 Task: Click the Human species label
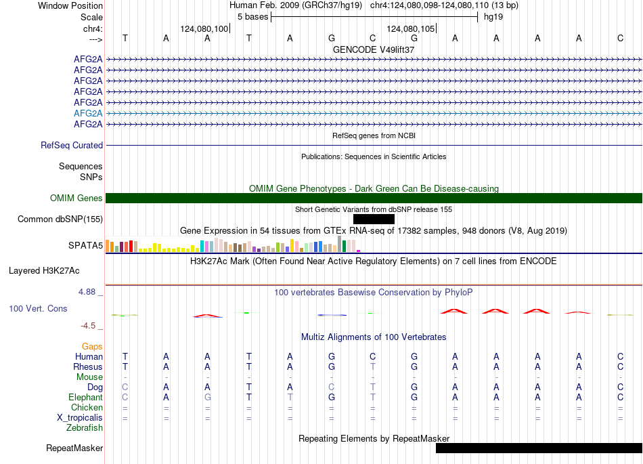[x=89, y=356]
